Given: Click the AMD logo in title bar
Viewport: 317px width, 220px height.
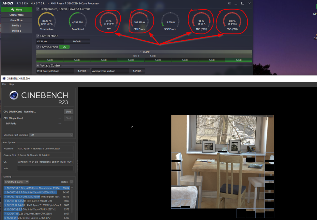Looking at the screenshot, I should 7,3.
